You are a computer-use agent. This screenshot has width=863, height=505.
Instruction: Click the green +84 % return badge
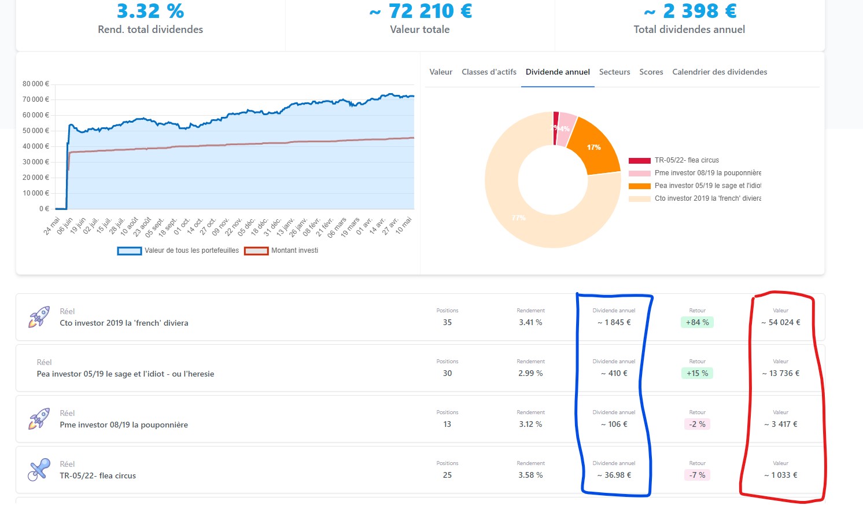(698, 322)
